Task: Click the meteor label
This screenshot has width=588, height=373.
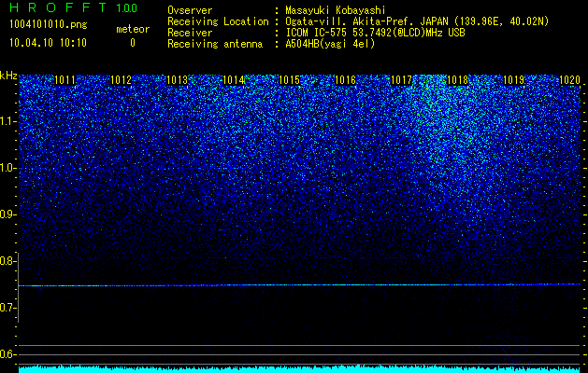Action: (x=133, y=29)
